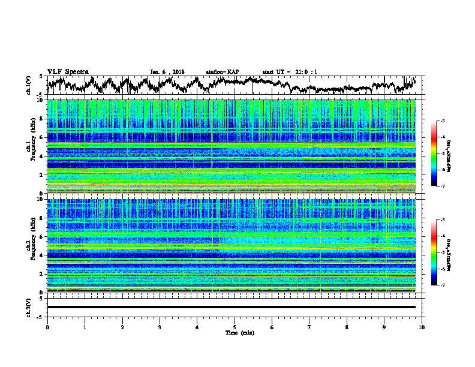The height and width of the screenshot is (367, 475).
Task: Click tick label "6" on the time axis
Action: pyautogui.click(x=272, y=327)
